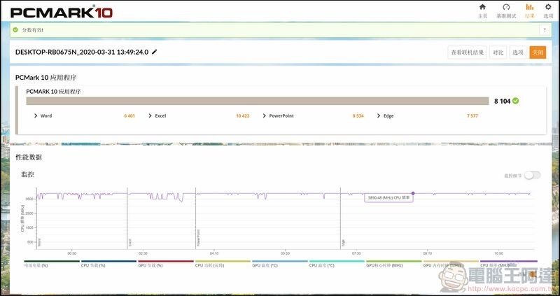Click the 查看联机结果 button

[468, 52]
